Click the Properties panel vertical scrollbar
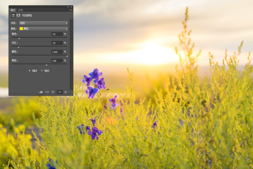Screen dimensions: 253x169 (x=71, y=54)
